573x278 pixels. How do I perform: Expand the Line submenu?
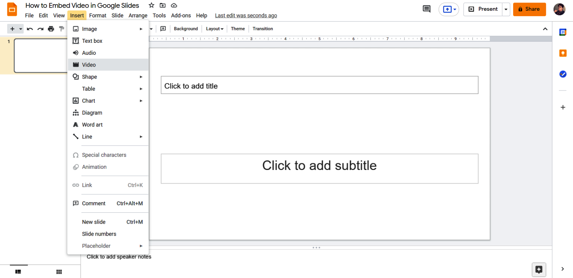[x=108, y=137]
